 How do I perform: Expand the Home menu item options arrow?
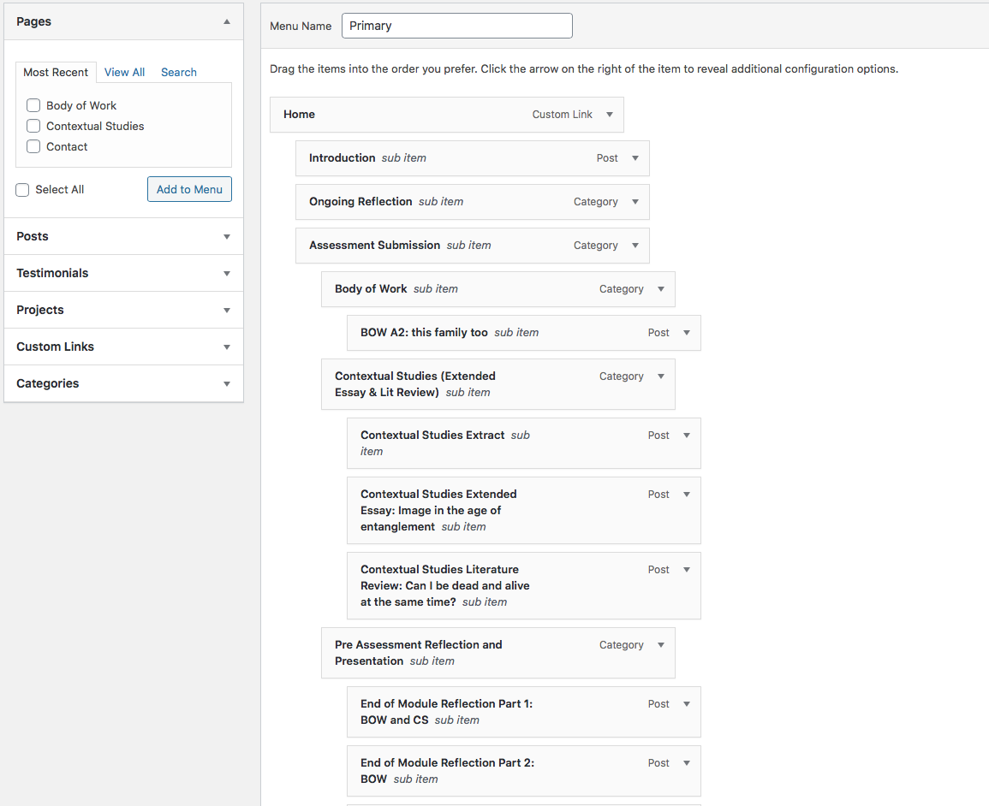610,115
